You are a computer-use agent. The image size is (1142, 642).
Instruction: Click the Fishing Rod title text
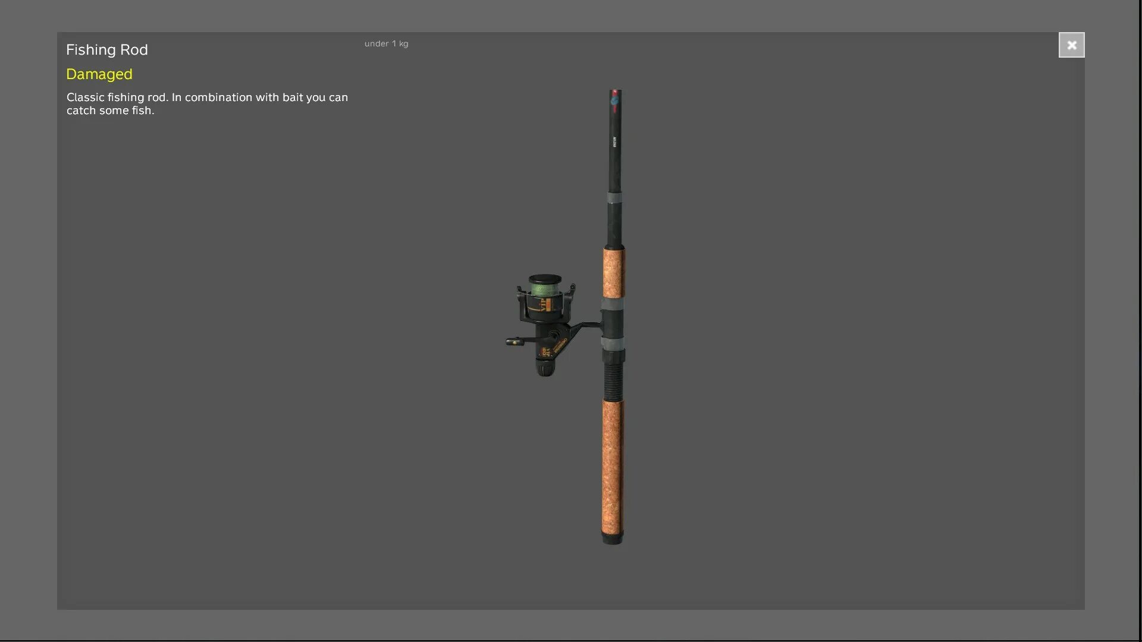pyautogui.click(x=106, y=50)
